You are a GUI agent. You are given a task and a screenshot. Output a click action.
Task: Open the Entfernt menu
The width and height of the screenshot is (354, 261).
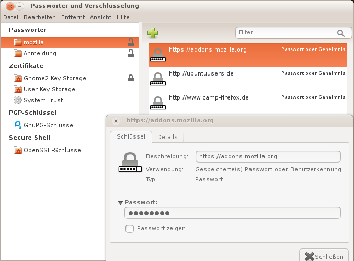click(x=73, y=17)
